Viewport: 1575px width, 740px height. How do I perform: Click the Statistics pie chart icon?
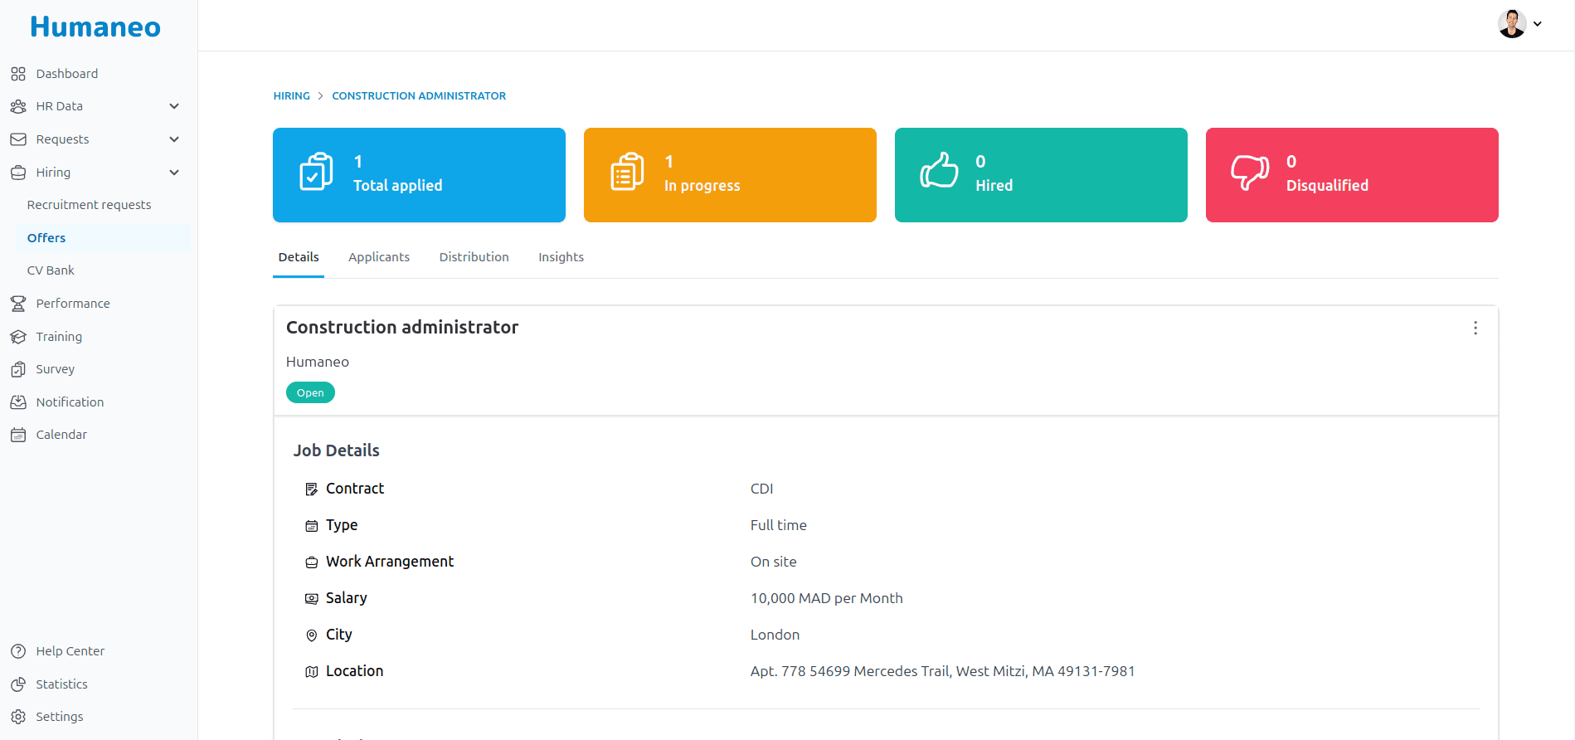[x=18, y=684]
